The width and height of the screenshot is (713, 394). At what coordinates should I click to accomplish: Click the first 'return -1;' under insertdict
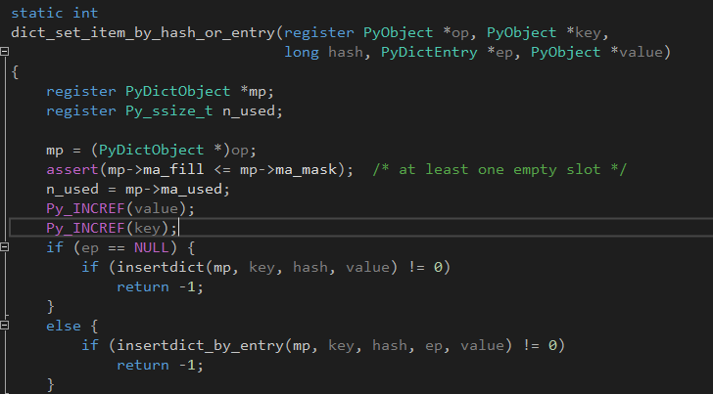[x=160, y=286]
